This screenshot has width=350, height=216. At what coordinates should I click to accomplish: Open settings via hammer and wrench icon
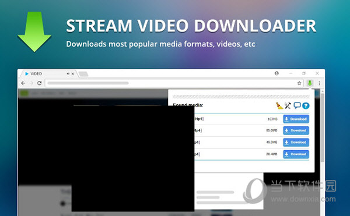288,105
